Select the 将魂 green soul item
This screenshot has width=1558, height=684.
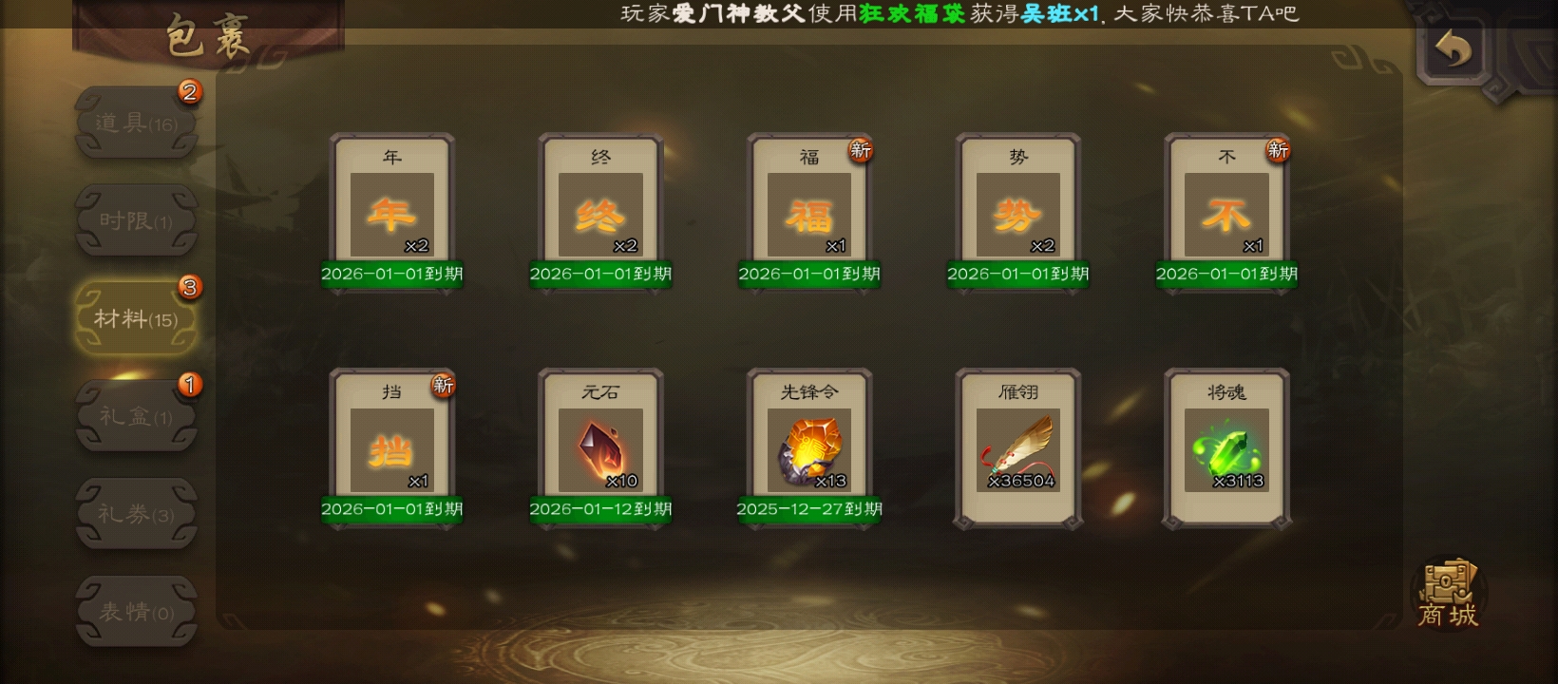coord(1226,448)
